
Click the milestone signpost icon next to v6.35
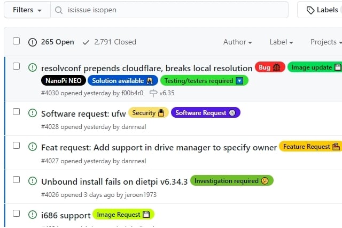tap(153, 93)
